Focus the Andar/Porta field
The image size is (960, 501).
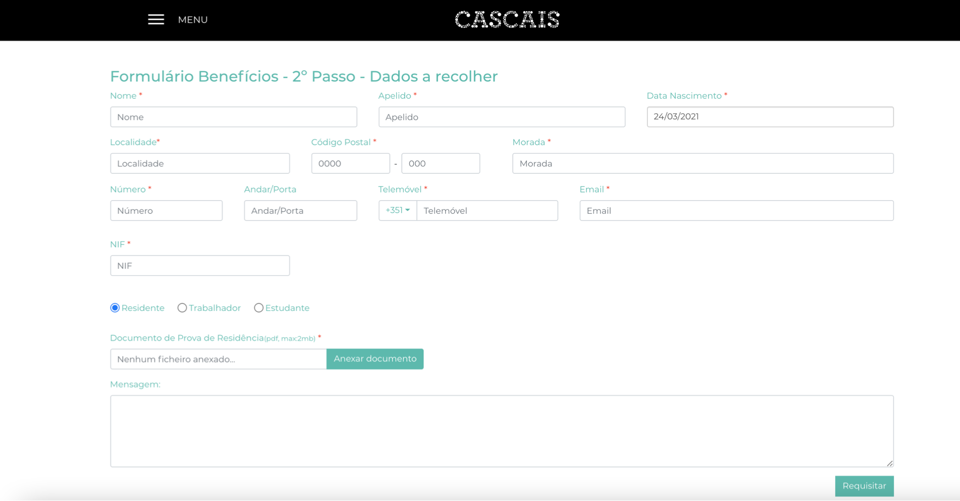pos(300,211)
